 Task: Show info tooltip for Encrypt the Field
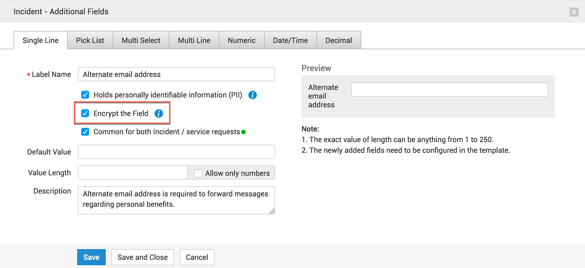[x=159, y=113]
